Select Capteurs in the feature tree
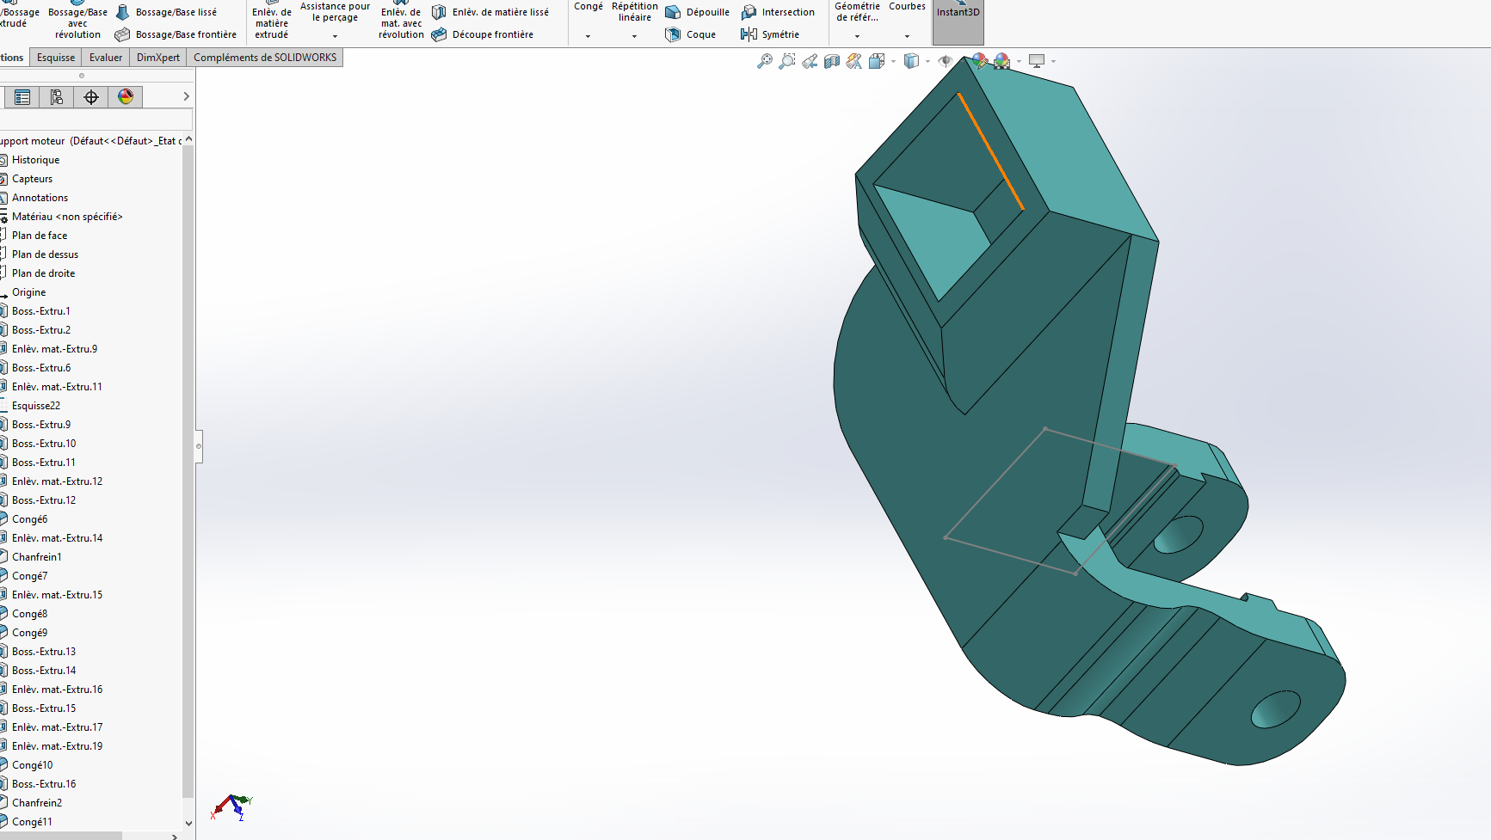This screenshot has width=1491, height=840. [x=33, y=179]
